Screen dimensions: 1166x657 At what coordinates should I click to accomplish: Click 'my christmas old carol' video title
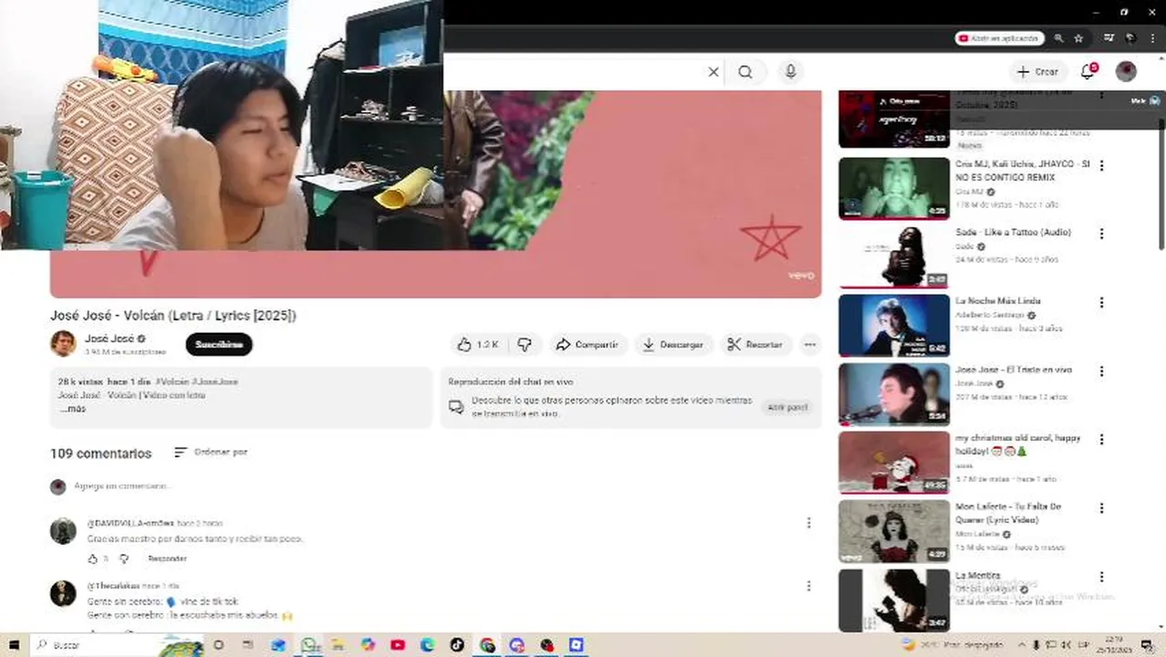pyautogui.click(x=1018, y=444)
